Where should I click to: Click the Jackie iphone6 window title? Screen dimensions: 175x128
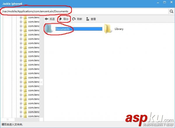[x=12, y=4]
